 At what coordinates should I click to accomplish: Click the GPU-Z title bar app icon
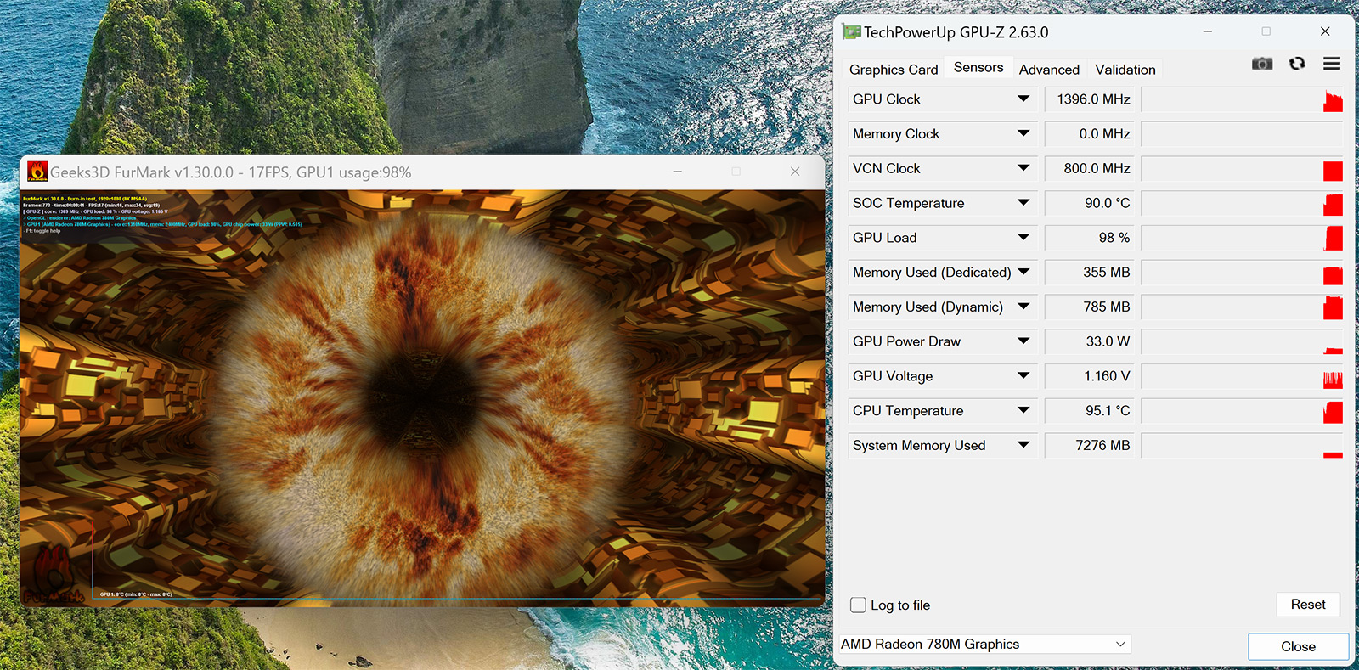pos(851,32)
